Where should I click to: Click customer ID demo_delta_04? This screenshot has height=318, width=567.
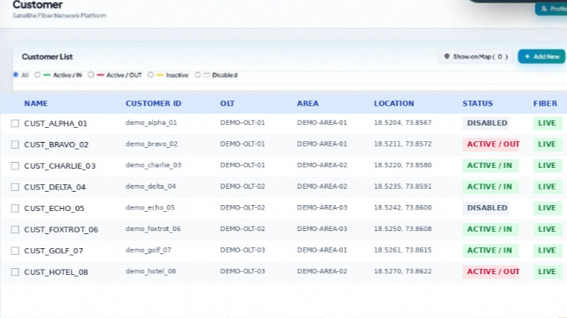(150, 186)
